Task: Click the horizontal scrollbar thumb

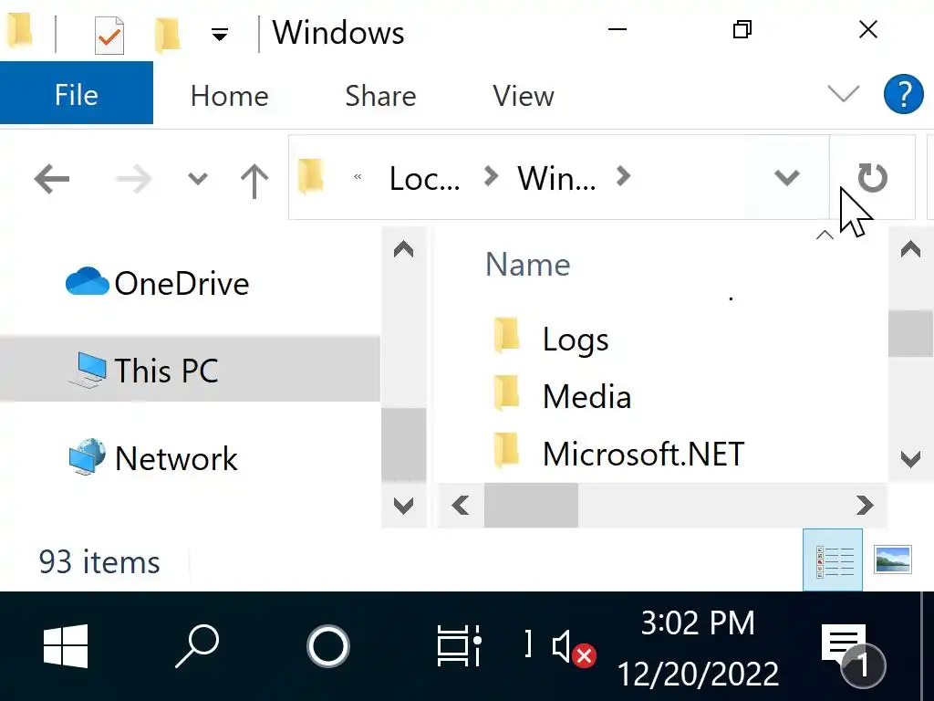Action: point(531,505)
